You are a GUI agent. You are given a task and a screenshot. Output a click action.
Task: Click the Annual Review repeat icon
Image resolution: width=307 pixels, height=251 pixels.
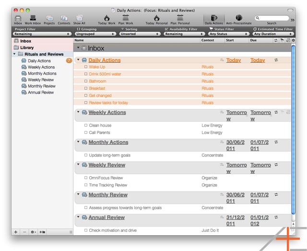(x=276, y=217)
